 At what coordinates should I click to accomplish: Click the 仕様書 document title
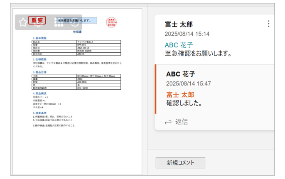[77, 32]
